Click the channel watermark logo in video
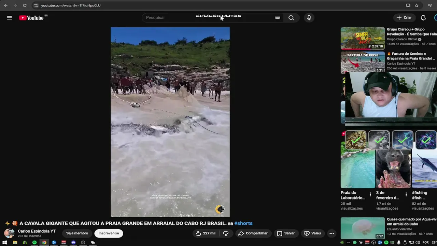 (x=220, y=209)
